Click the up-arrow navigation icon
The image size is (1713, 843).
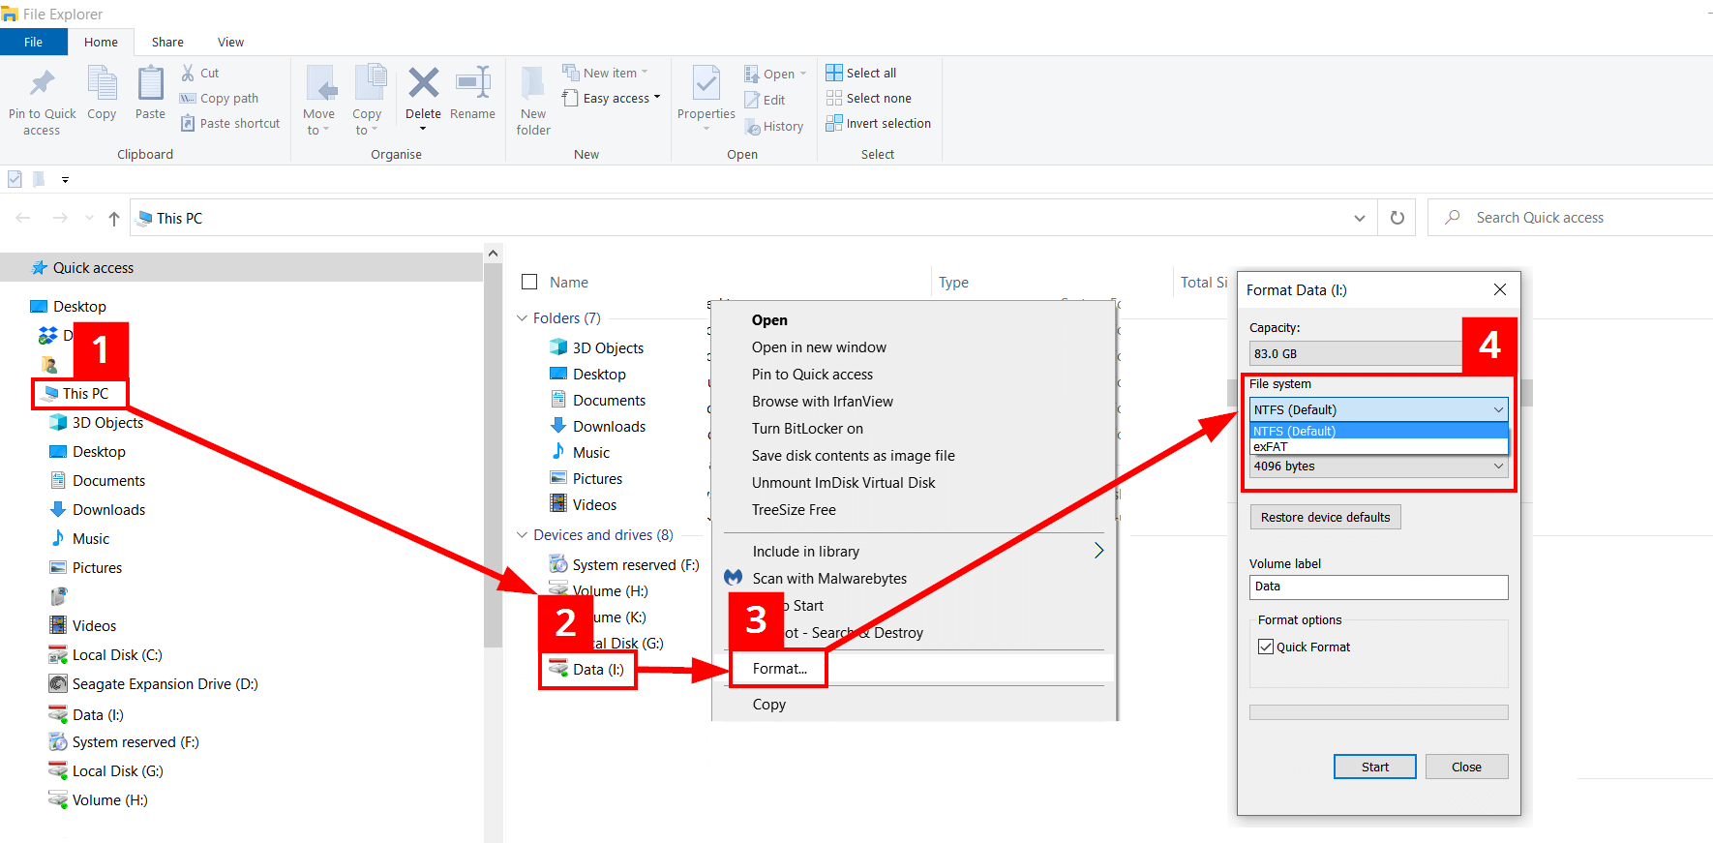tap(114, 219)
